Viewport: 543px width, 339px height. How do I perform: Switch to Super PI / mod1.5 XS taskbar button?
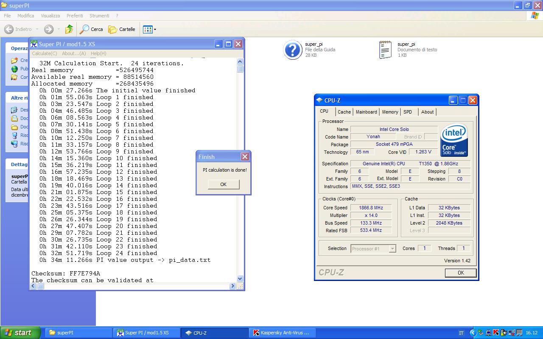pyautogui.click(x=147, y=333)
